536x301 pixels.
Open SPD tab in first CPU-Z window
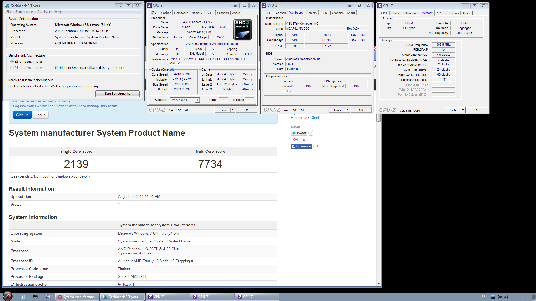(210, 13)
